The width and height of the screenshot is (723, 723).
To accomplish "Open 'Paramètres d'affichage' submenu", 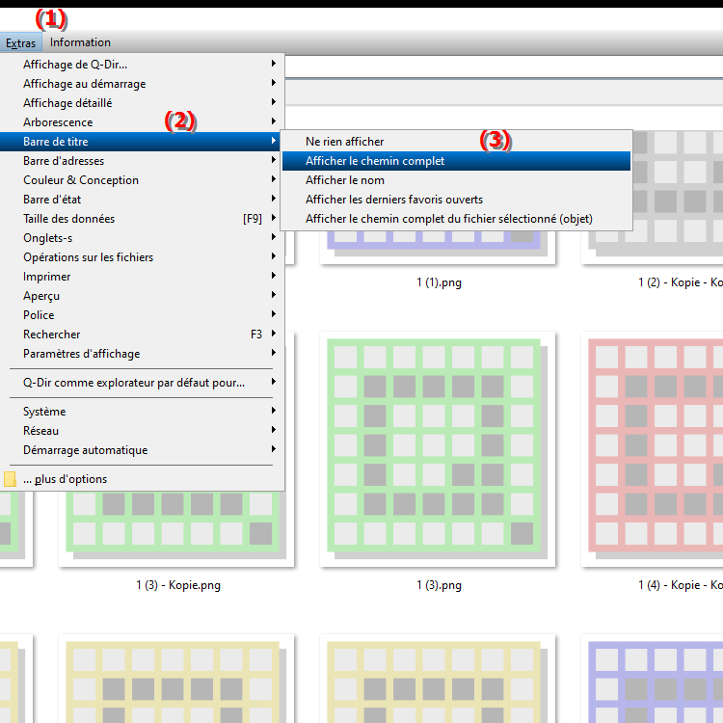I will click(142, 354).
